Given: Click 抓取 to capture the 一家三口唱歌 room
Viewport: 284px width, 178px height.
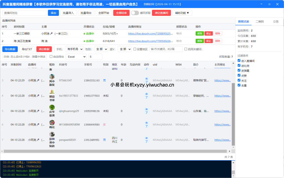Looking at the screenshot, I should pos(200,33).
